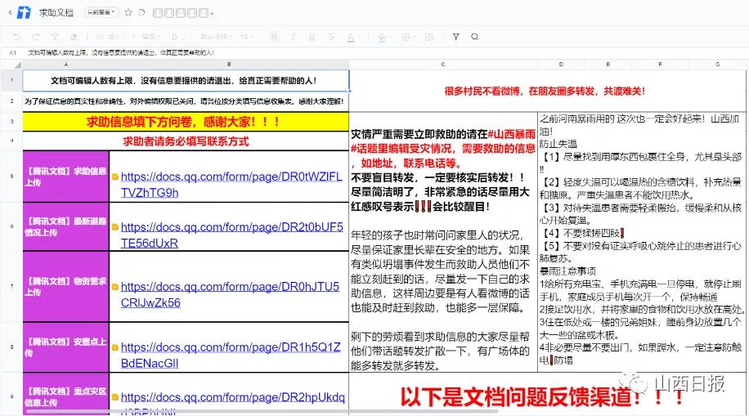Screen dimensions: 749x416
Task: Click the back arrow beside the document logo
Action: 7,13
